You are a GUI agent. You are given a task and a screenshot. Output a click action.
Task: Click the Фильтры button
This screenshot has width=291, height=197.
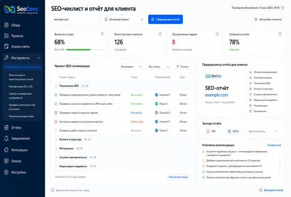(x=182, y=66)
